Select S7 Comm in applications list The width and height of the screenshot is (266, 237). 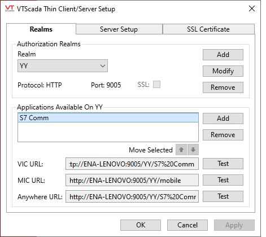108,118
